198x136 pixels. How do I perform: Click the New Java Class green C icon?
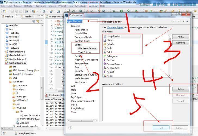pos(151,11)
